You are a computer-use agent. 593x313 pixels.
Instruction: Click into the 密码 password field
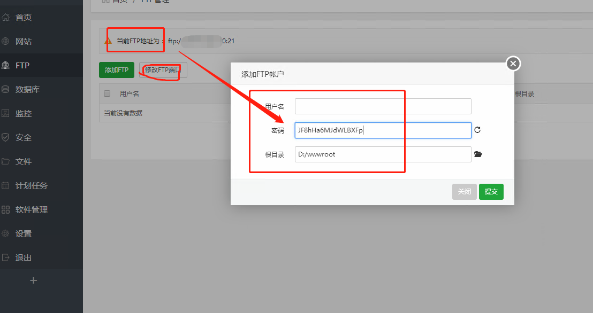383,130
